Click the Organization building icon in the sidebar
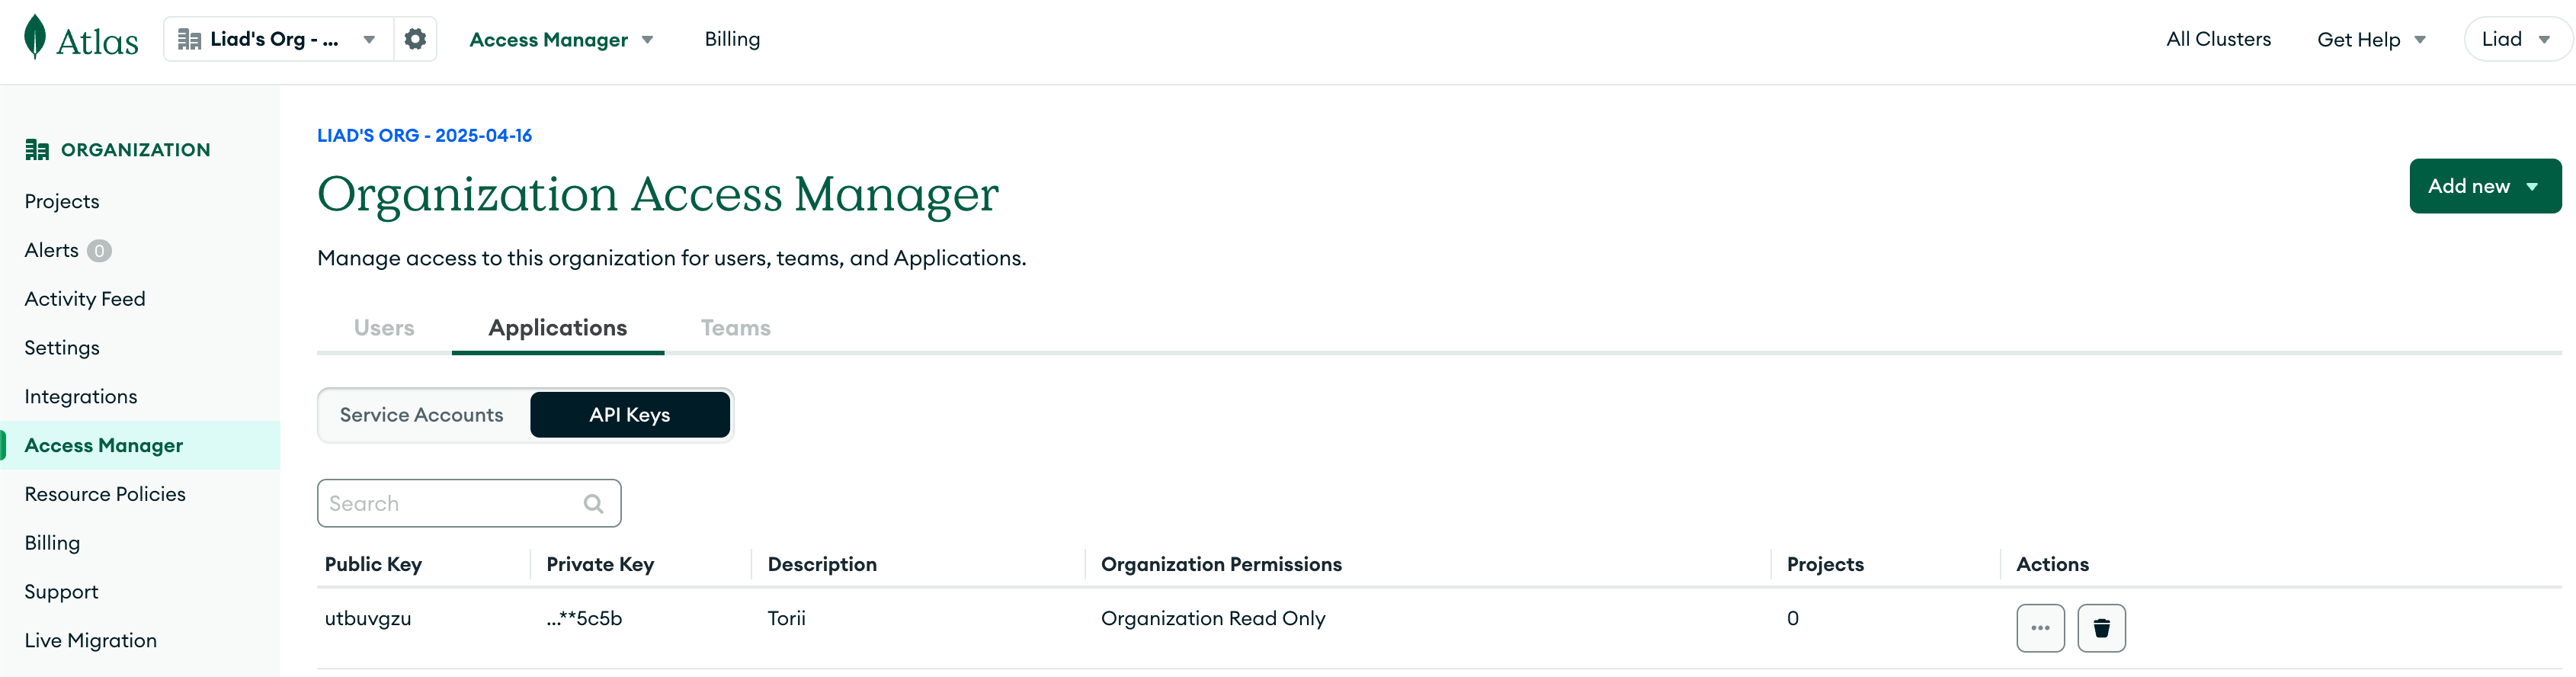 (x=37, y=150)
